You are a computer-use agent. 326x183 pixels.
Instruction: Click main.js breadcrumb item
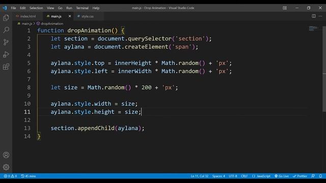point(25,24)
